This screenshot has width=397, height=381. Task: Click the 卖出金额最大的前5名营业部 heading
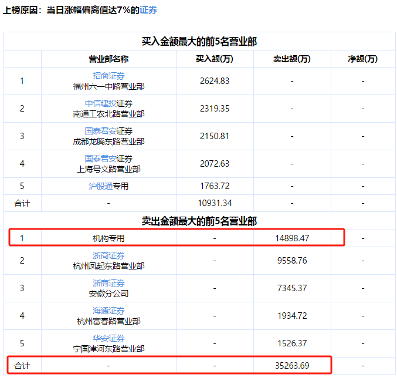[x=199, y=221]
